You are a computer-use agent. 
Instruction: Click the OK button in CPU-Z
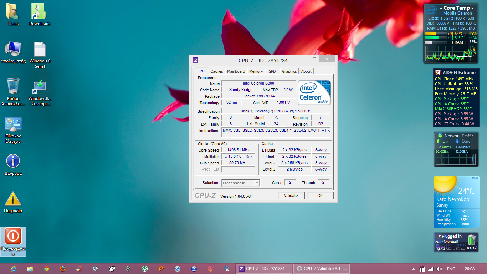click(x=320, y=196)
